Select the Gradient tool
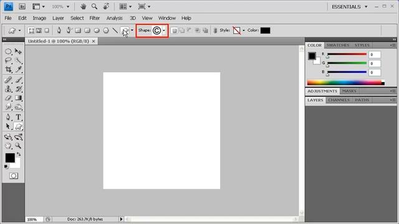The width and height of the screenshot is (399, 224). tap(18, 98)
